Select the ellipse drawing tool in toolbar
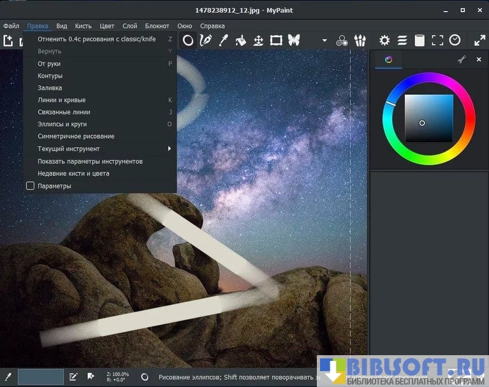 pyautogui.click(x=188, y=40)
